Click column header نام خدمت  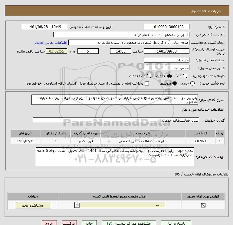[x=143, y=133]
